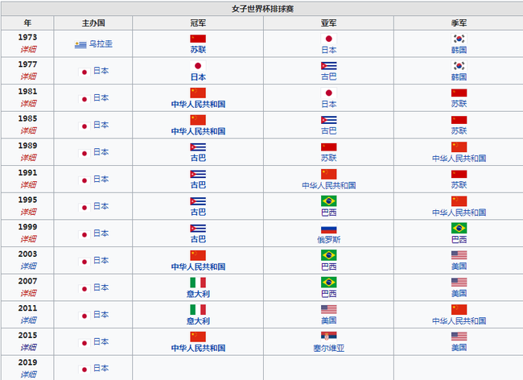This screenshot has height=380, width=523.
Task: Click the Russia flag for the 1999 runner-up
Action: point(328,229)
